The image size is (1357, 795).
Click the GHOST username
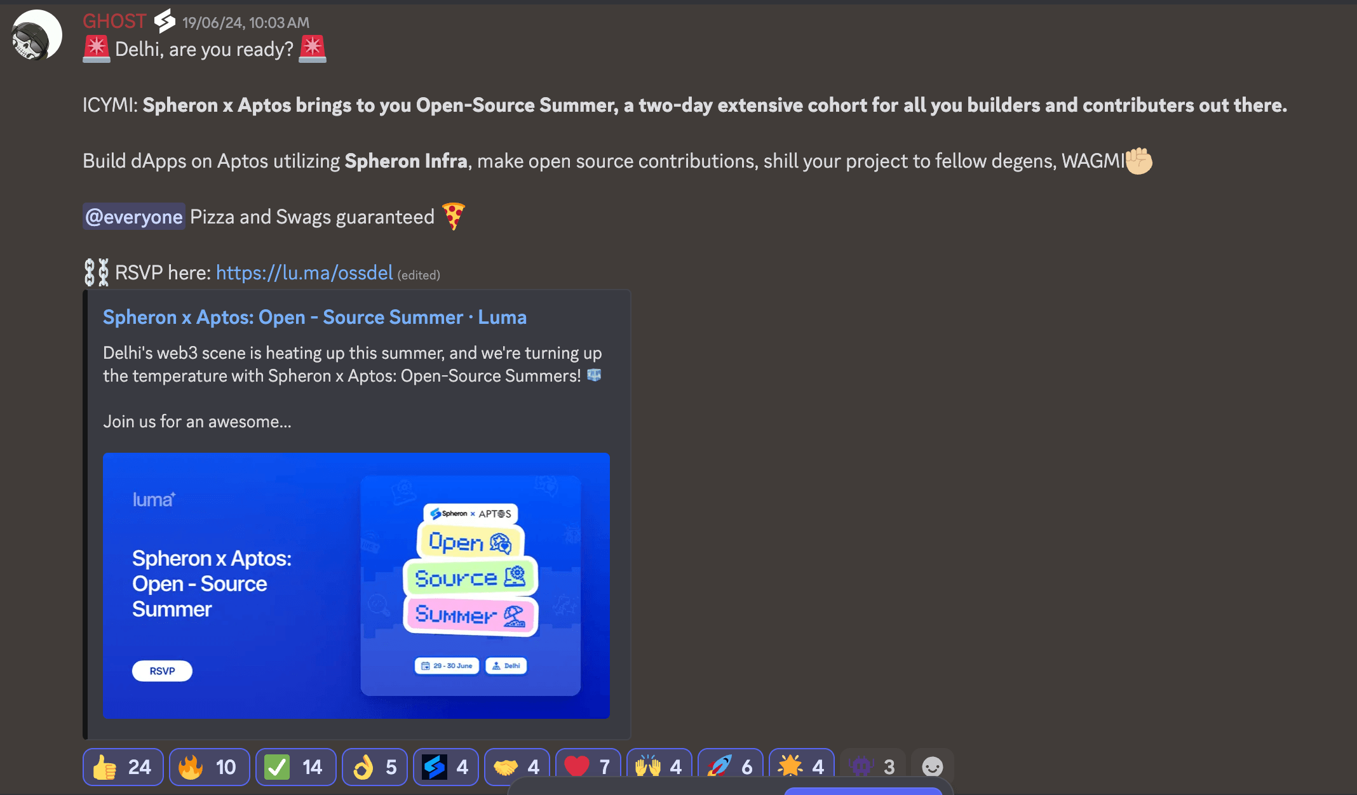pyautogui.click(x=114, y=22)
